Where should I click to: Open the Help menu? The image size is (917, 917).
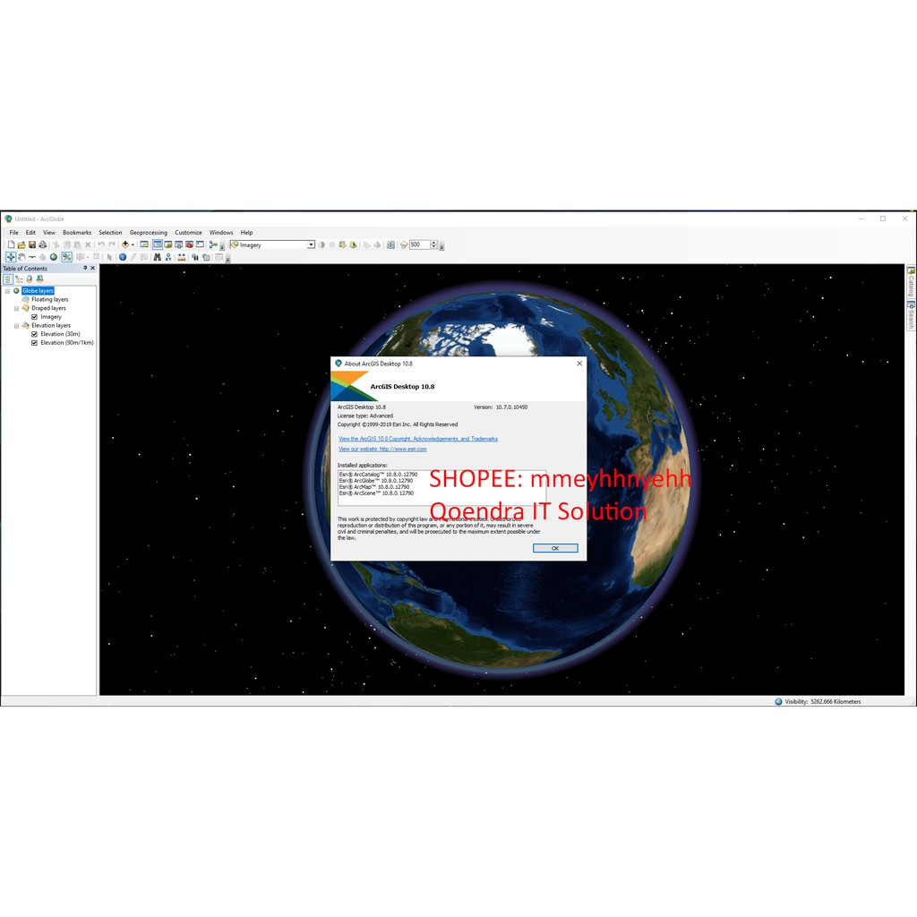coord(247,232)
